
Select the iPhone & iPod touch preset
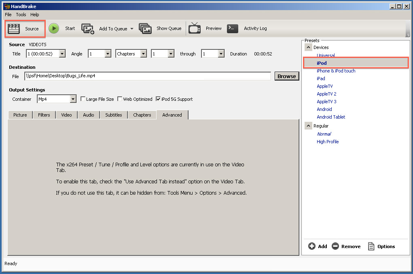(x=336, y=71)
